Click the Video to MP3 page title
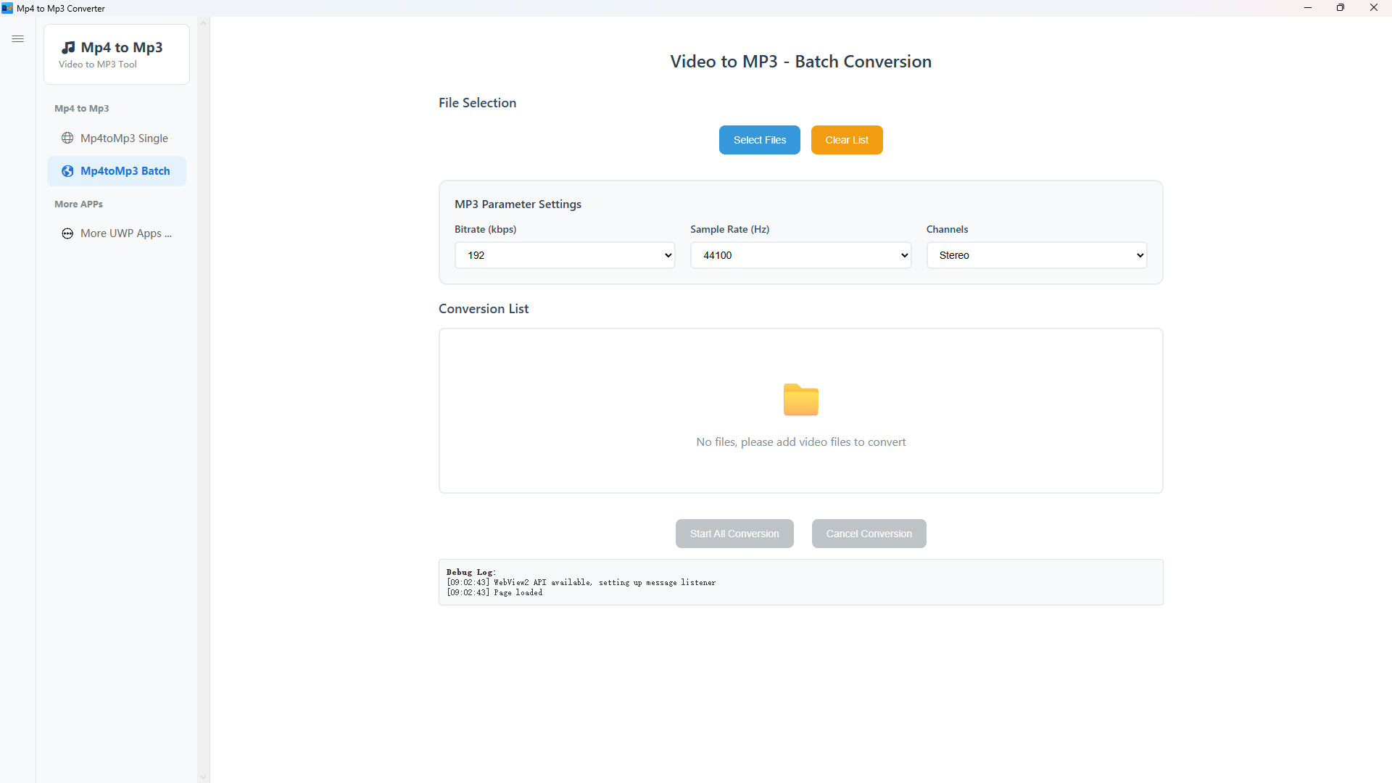 (800, 62)
